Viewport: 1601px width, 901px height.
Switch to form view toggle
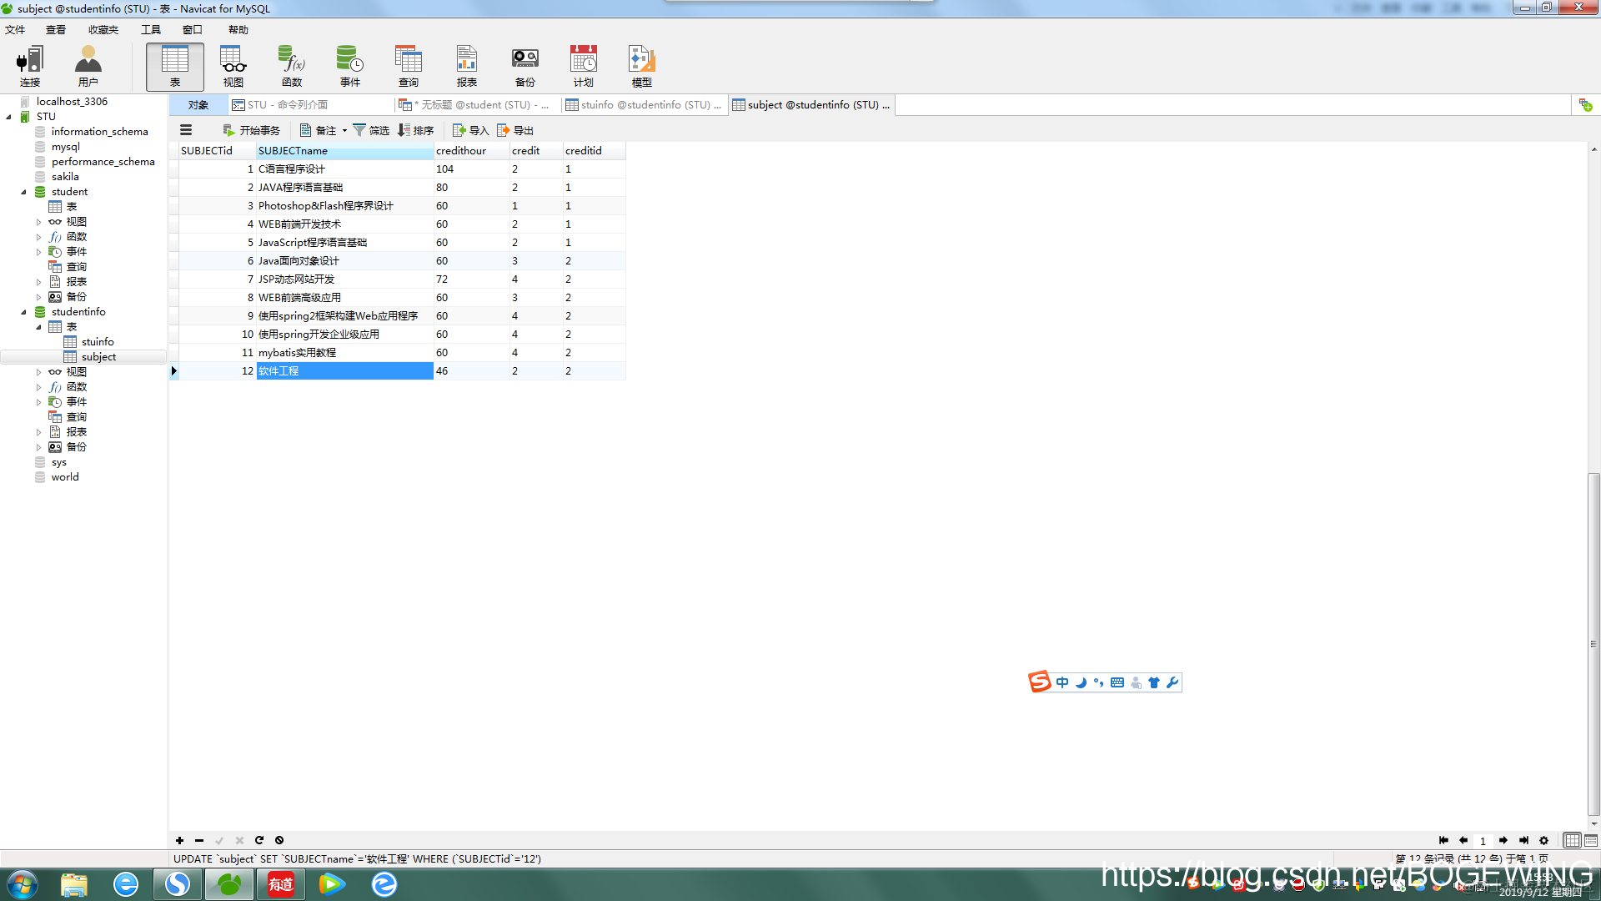(1591, 840)
